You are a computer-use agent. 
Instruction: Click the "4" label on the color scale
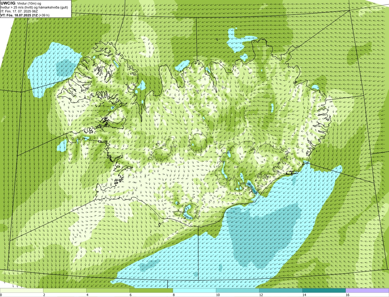(x=87, y=295)
